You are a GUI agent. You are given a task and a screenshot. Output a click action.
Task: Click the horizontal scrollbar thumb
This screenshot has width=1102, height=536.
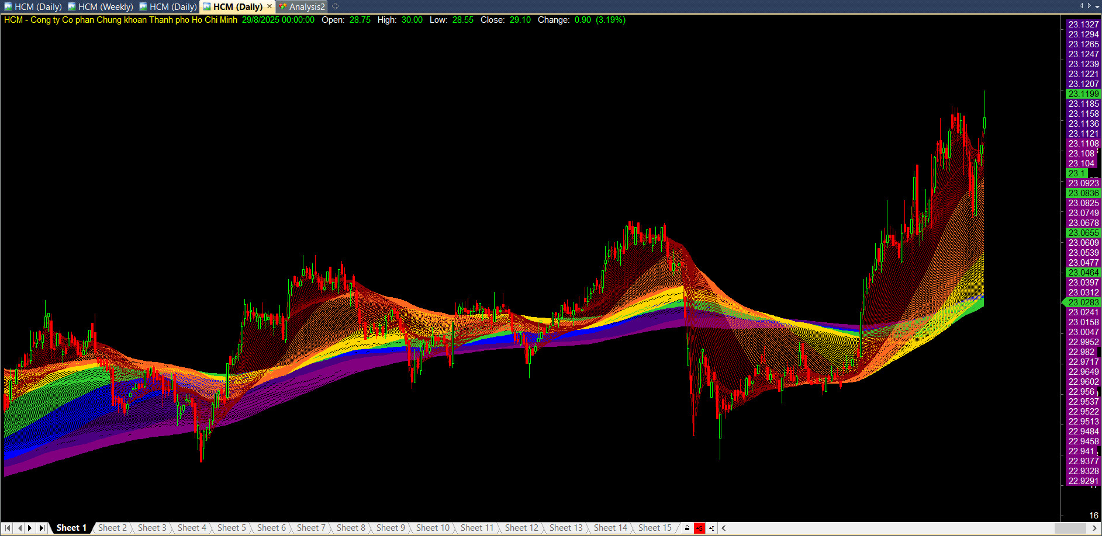1070,528
